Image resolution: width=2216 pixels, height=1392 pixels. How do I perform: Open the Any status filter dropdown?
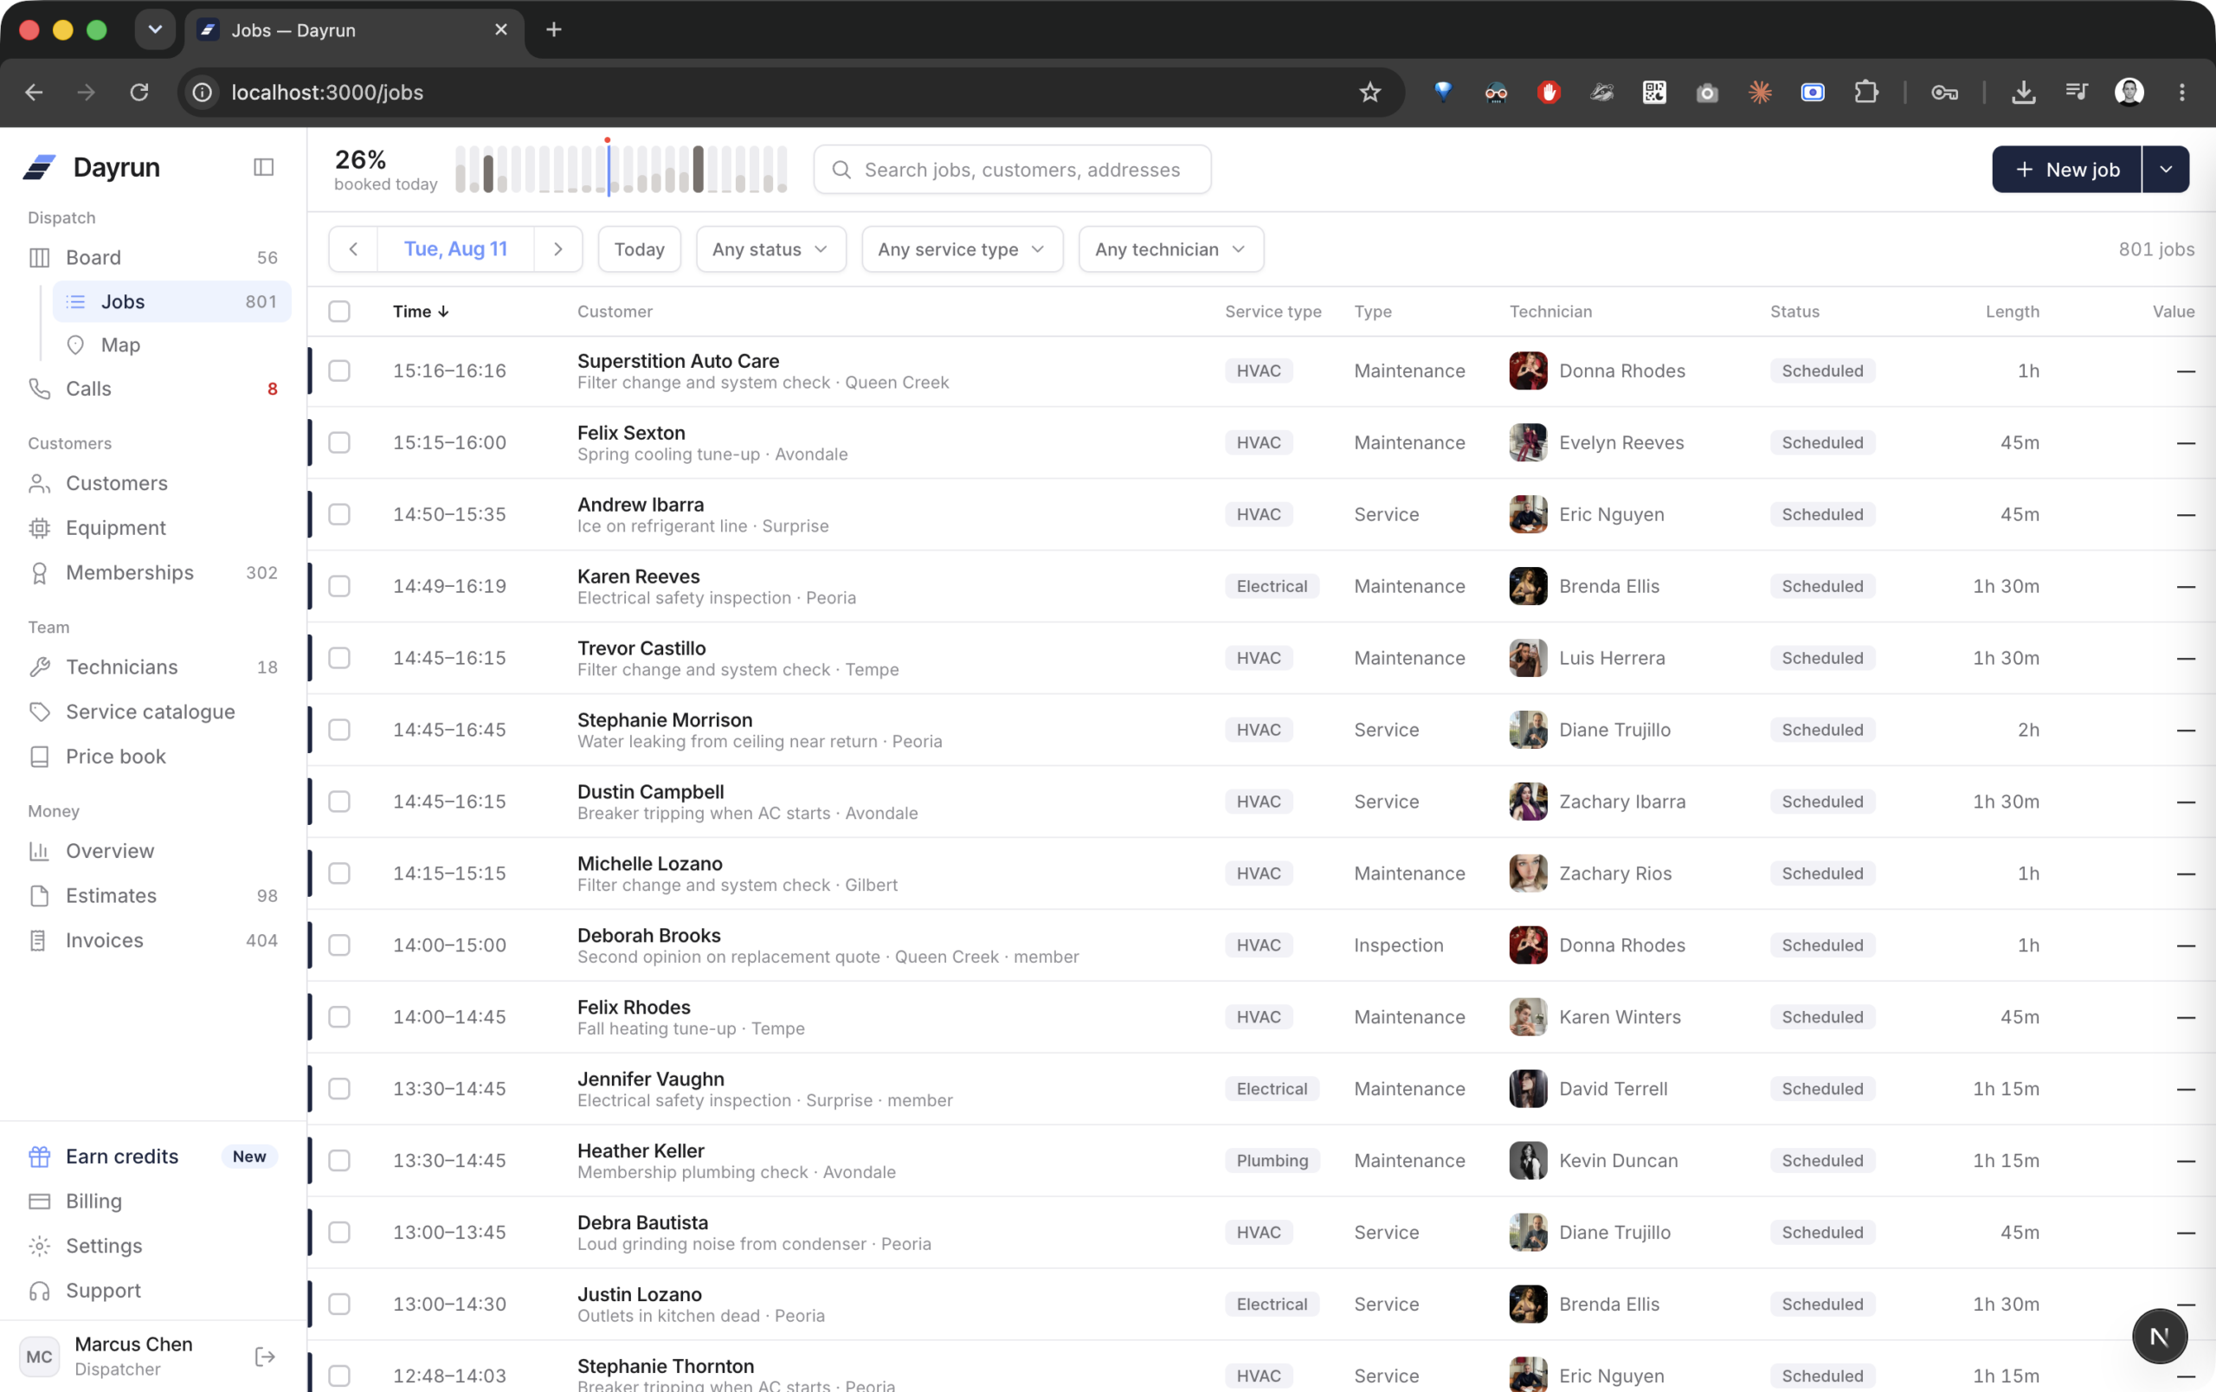[770, 249]
